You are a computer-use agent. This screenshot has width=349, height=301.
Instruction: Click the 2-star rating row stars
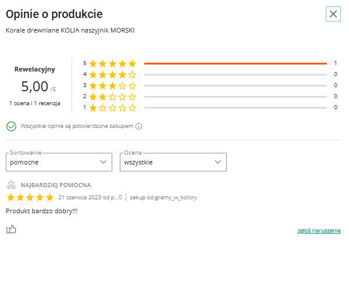113,96
